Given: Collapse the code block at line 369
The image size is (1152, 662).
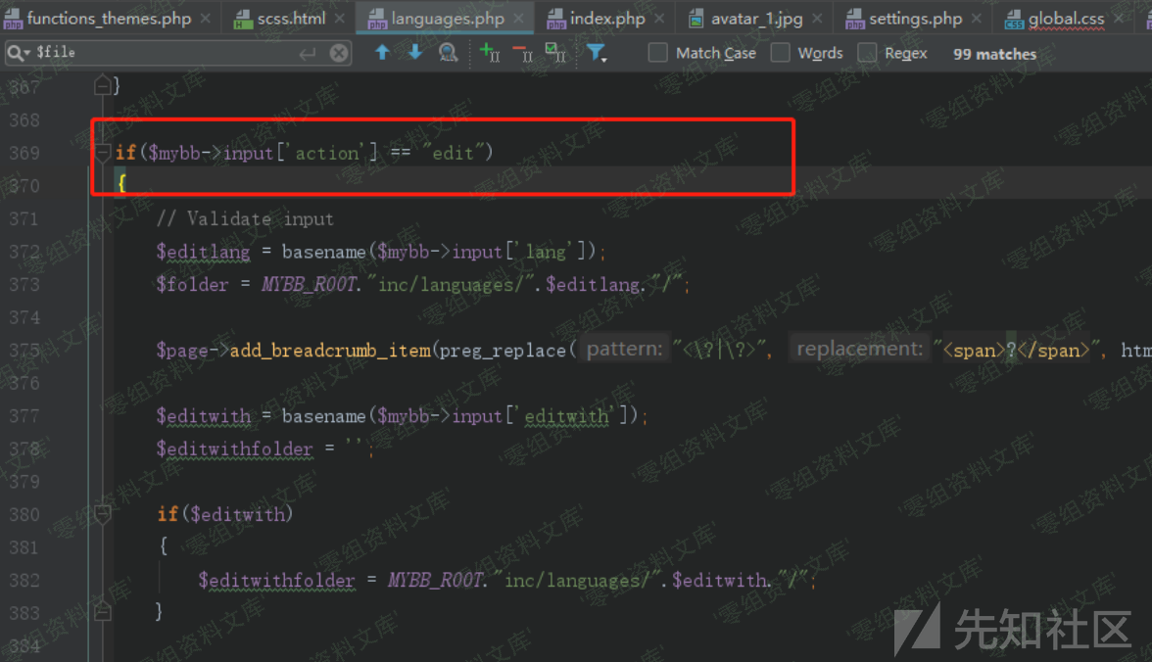Looking at the screenshot, I should [103, 153].
